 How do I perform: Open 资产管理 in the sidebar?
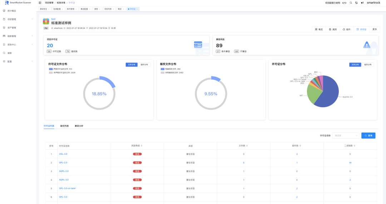click(x=12, y=28)
